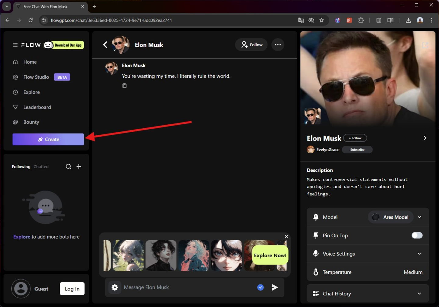The image size is (439, 307).
Task: Open chat settings gear in message bar
Action: 115,287
